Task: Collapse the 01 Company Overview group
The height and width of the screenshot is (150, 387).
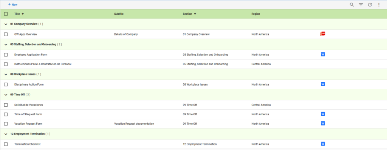Action: click(x=6, y=24)
